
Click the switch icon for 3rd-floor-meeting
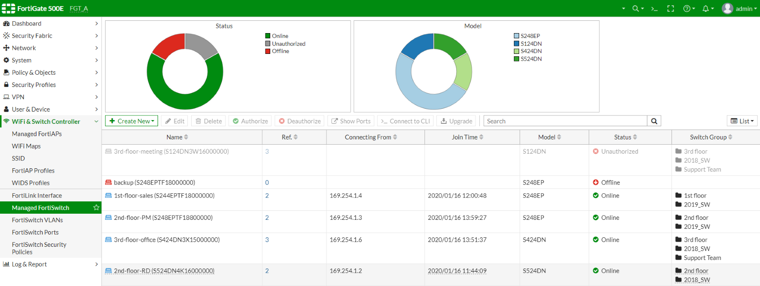click(x=108, y=151)
